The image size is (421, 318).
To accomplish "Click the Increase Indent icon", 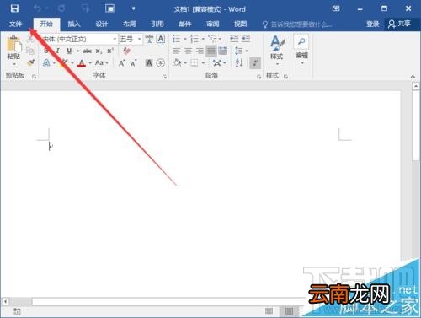I will coord(246,39).
